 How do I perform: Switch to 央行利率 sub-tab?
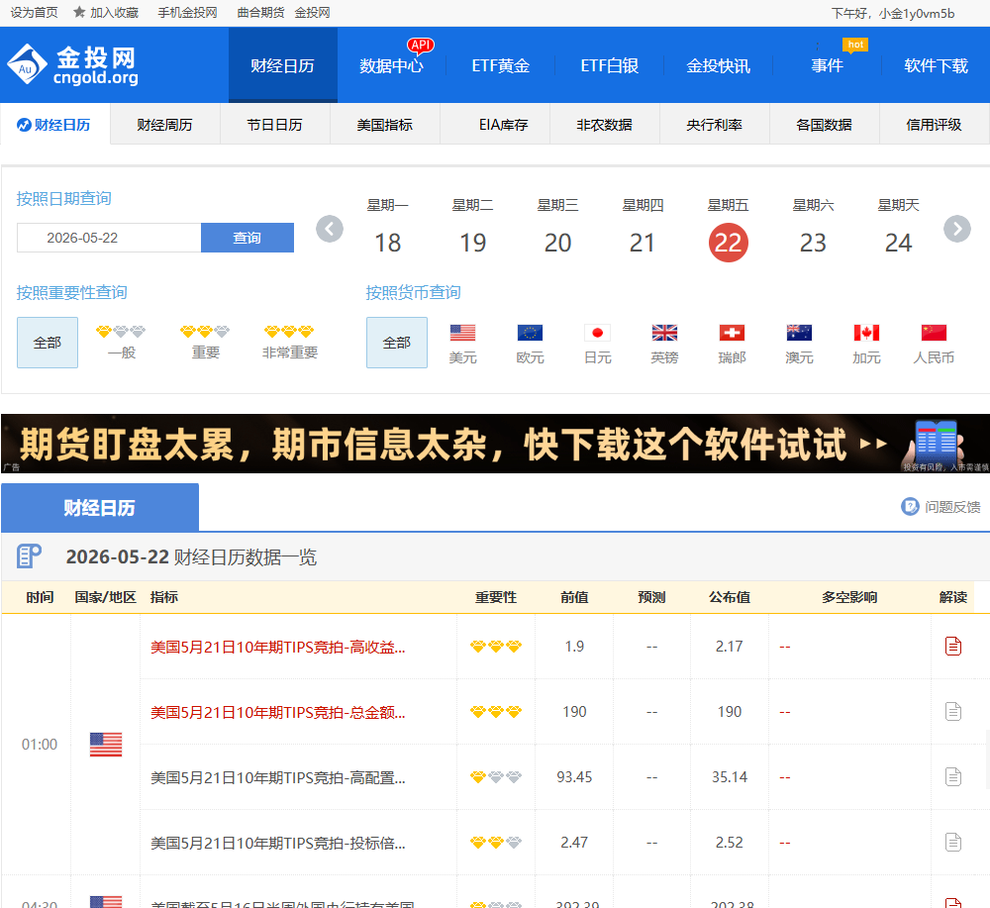pos(714,125)
